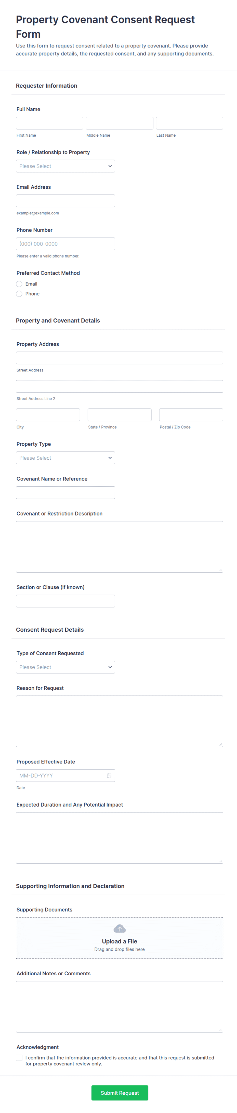
Task: Open the Property Type dropdown
Action: point(65,458)
